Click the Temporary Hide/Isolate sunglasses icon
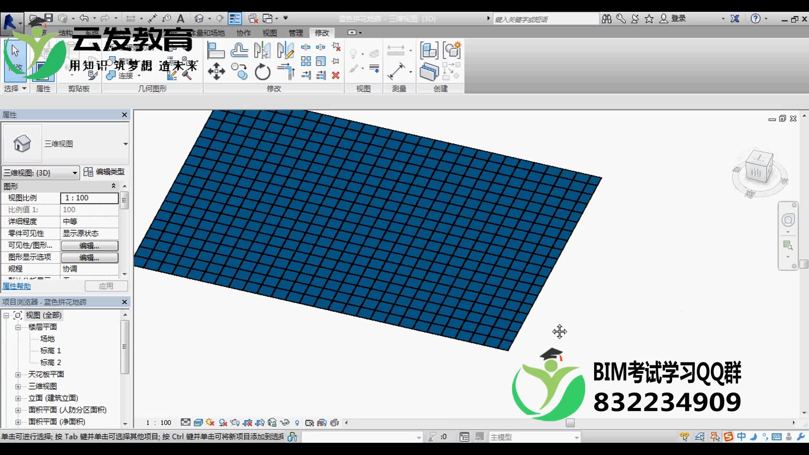This screenshot has height=455, width=809. pyautogui.click(x=285, y=423)
